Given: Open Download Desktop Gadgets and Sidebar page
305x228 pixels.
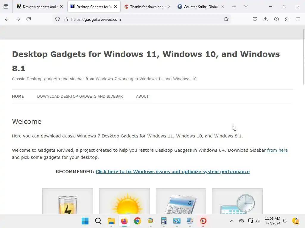Looking at the screenshot, I should [80, 96].
